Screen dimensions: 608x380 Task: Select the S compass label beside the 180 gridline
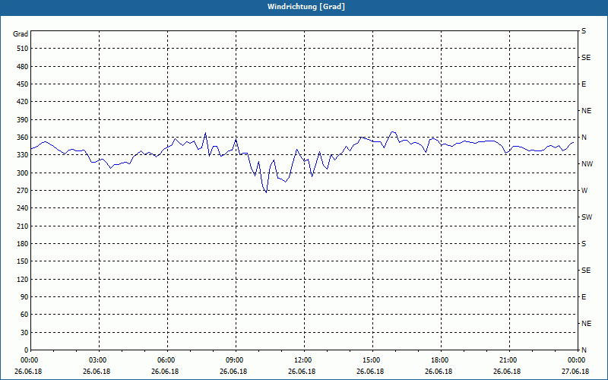pos(584,243)
